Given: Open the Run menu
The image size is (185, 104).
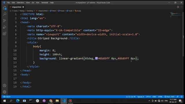Looking at the screenshot, I should tap(38, 3).
